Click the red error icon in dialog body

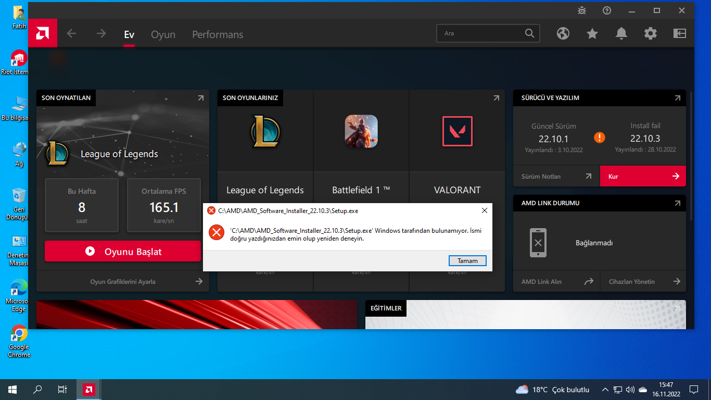point(216,232)
